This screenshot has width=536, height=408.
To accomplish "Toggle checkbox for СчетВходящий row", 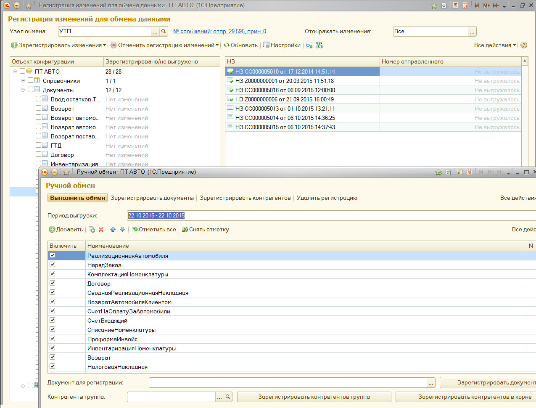I will tap(52, 320).
